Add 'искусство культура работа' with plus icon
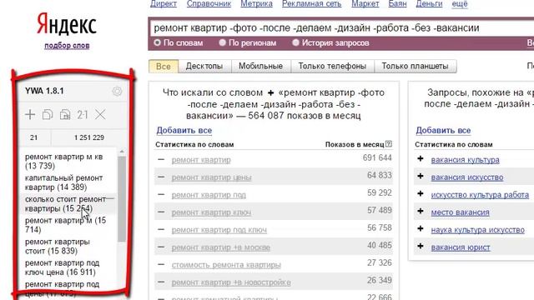 click(x=421, y=193)
